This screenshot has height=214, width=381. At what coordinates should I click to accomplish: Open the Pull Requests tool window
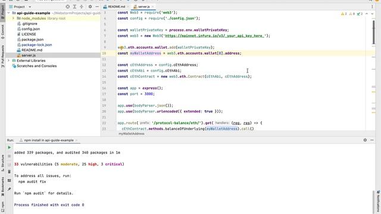pos(2,56)
